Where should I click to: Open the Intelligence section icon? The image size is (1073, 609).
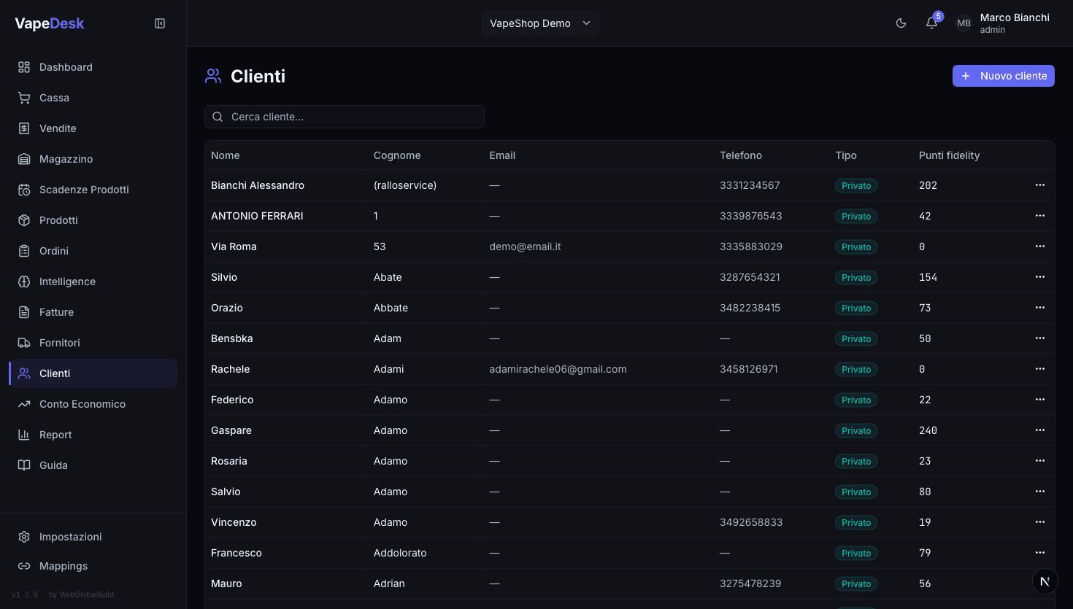[23, 281]
